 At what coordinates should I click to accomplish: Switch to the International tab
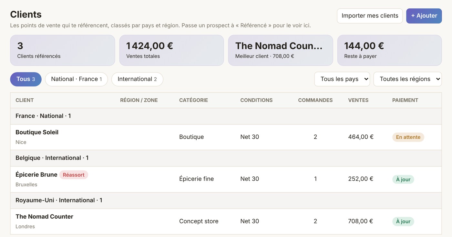137,79
